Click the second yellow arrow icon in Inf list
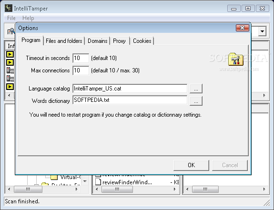Screen dimensions: 274x210 10,62
